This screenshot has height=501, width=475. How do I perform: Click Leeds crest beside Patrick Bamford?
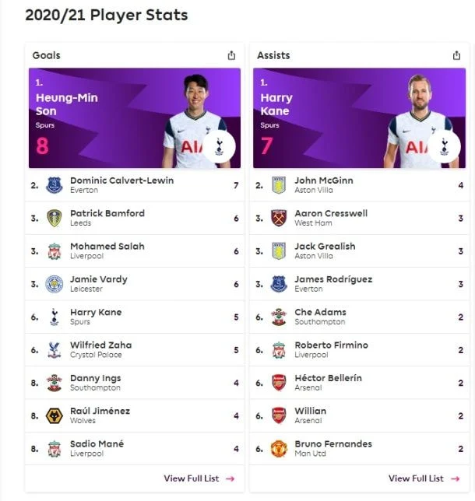pos(54,218)
